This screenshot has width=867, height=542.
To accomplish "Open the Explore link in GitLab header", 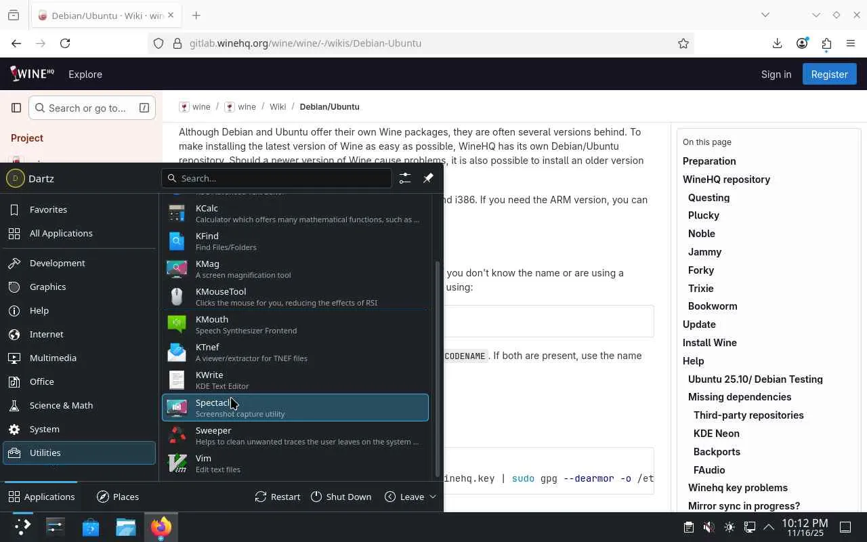I will point(85,74).
